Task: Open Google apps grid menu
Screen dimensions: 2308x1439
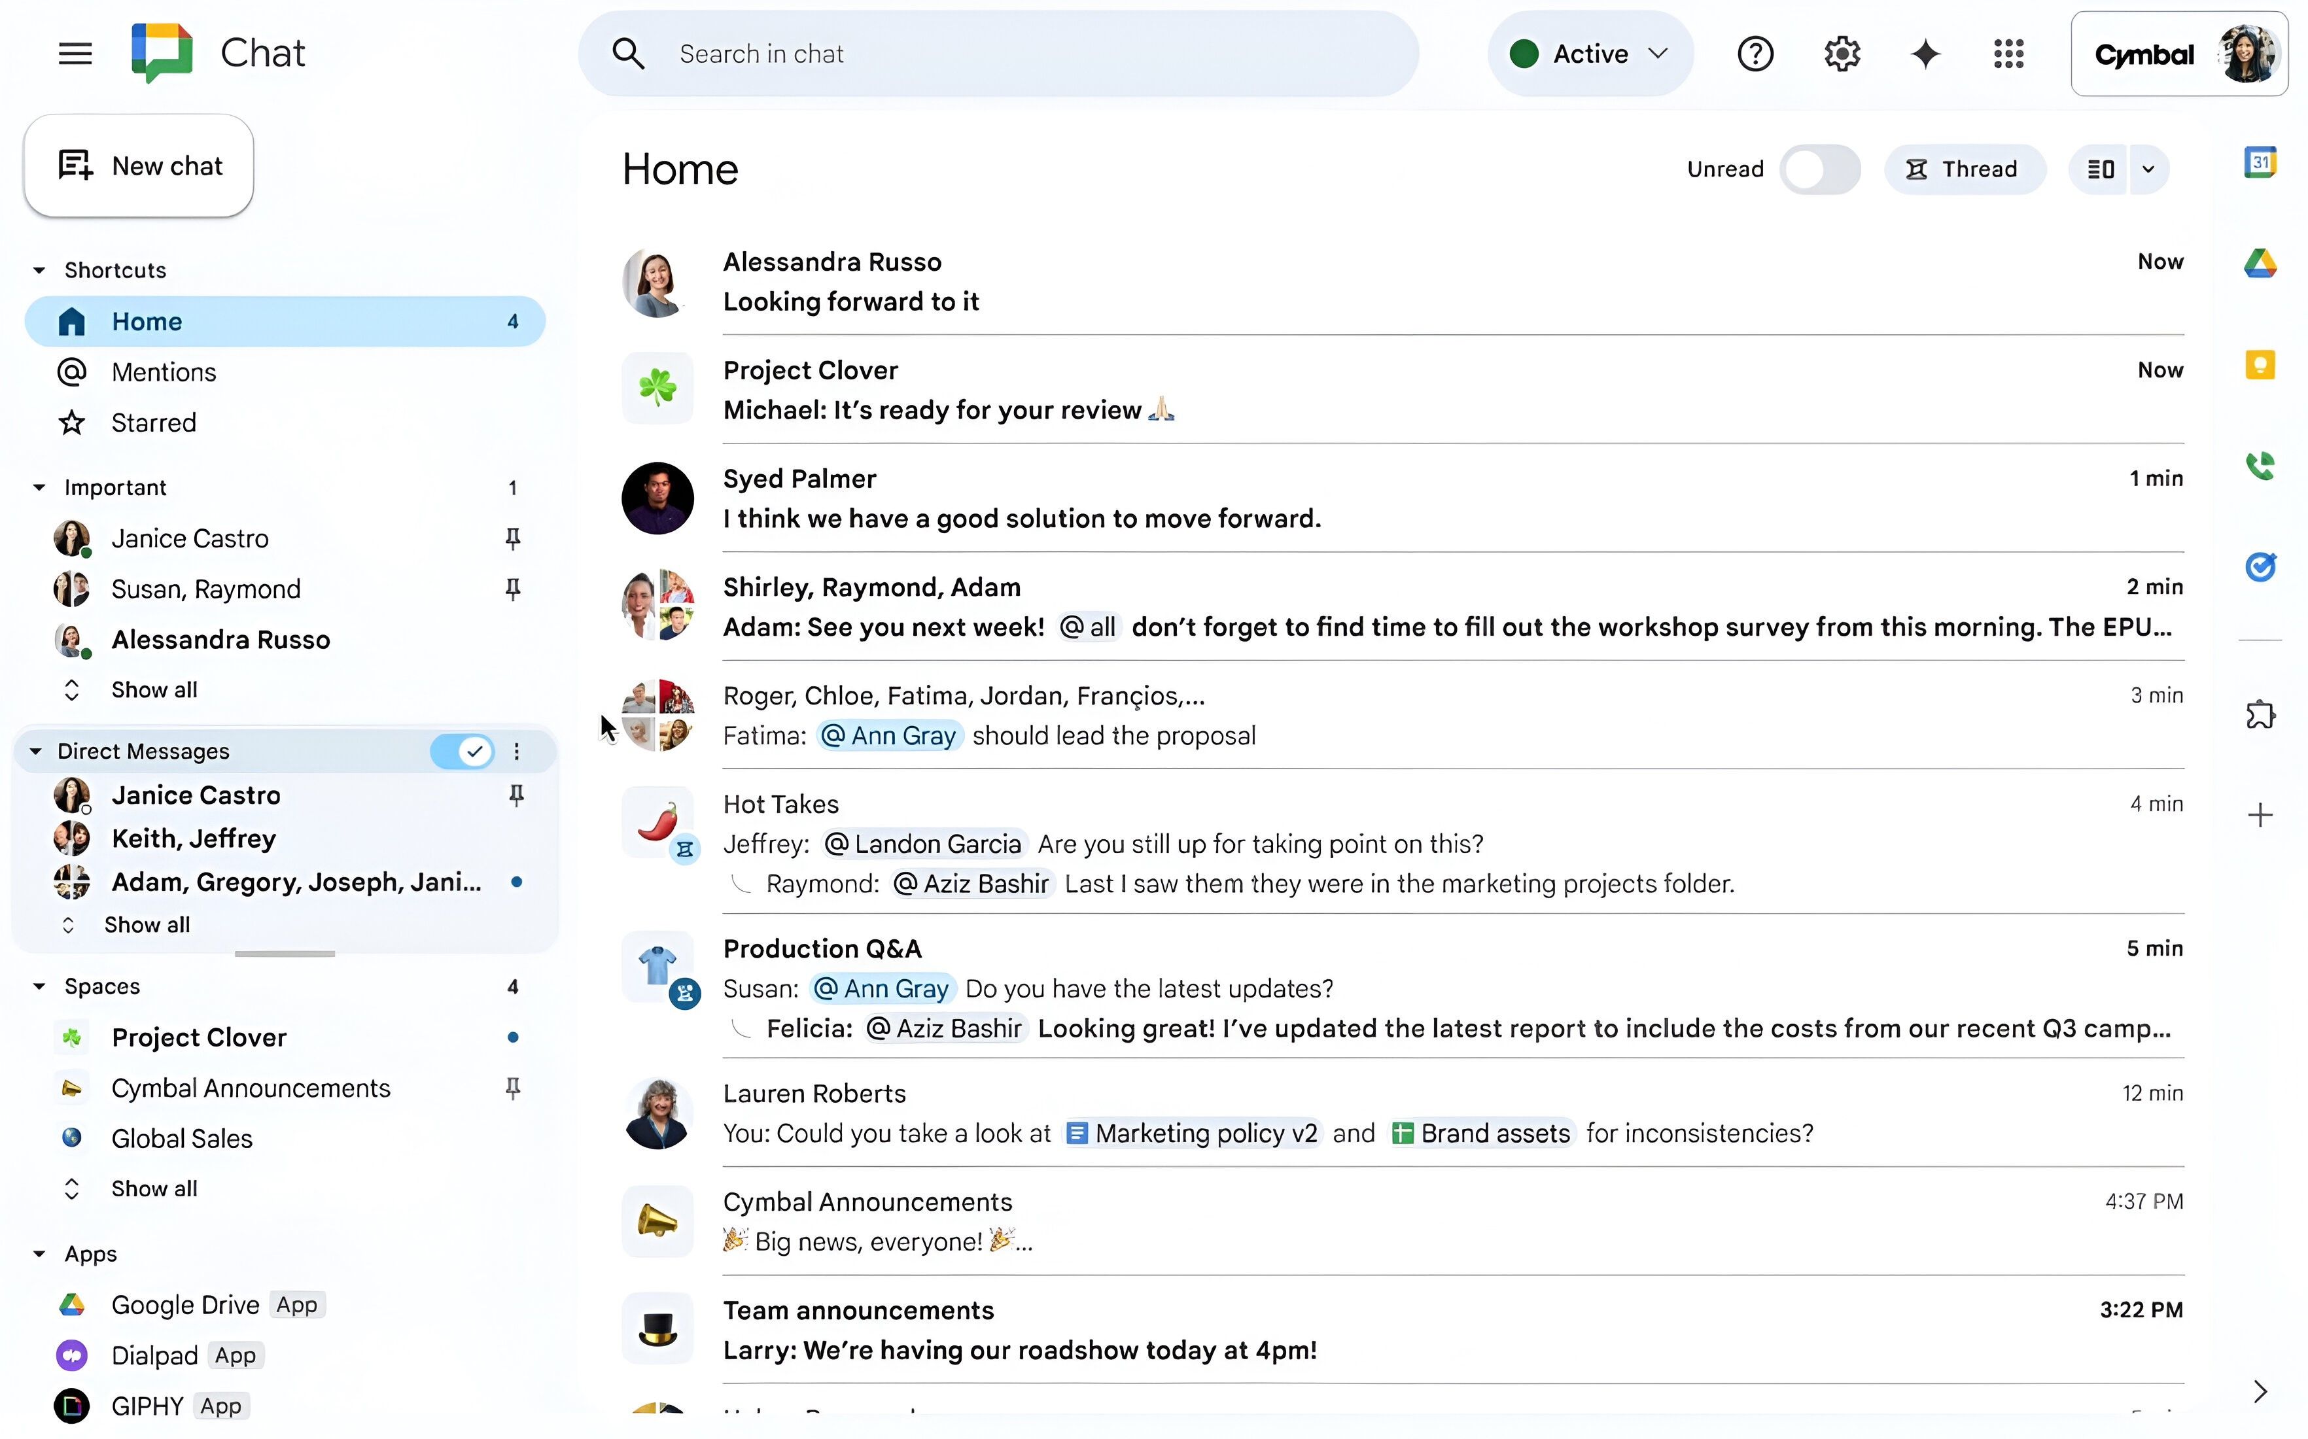Action: [2008, 53]
